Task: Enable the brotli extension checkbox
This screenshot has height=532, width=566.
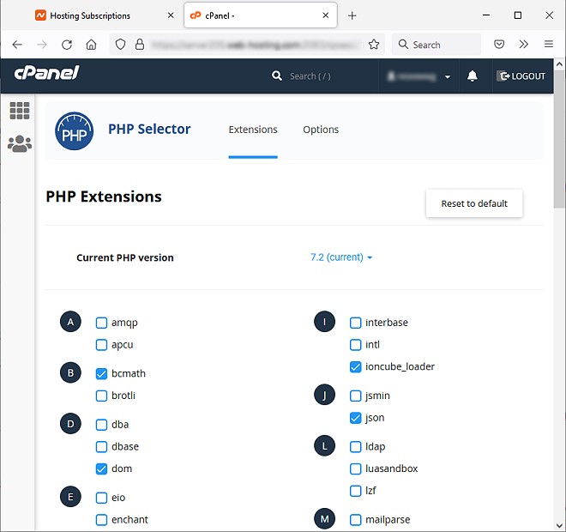Action: [101, 396]
